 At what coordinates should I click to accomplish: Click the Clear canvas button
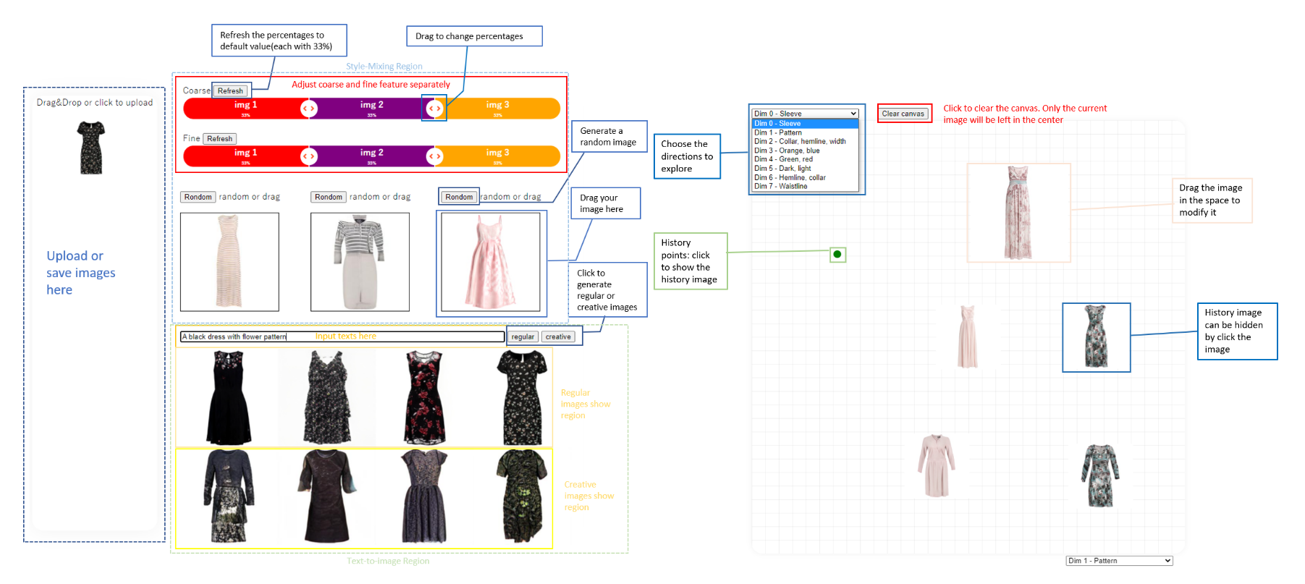click(903, 114)
